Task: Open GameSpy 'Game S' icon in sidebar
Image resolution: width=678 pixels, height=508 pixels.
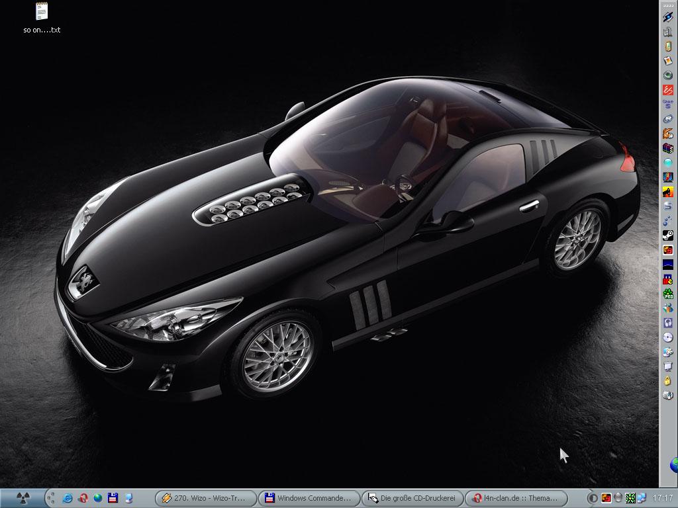Action: click(668, 104)
